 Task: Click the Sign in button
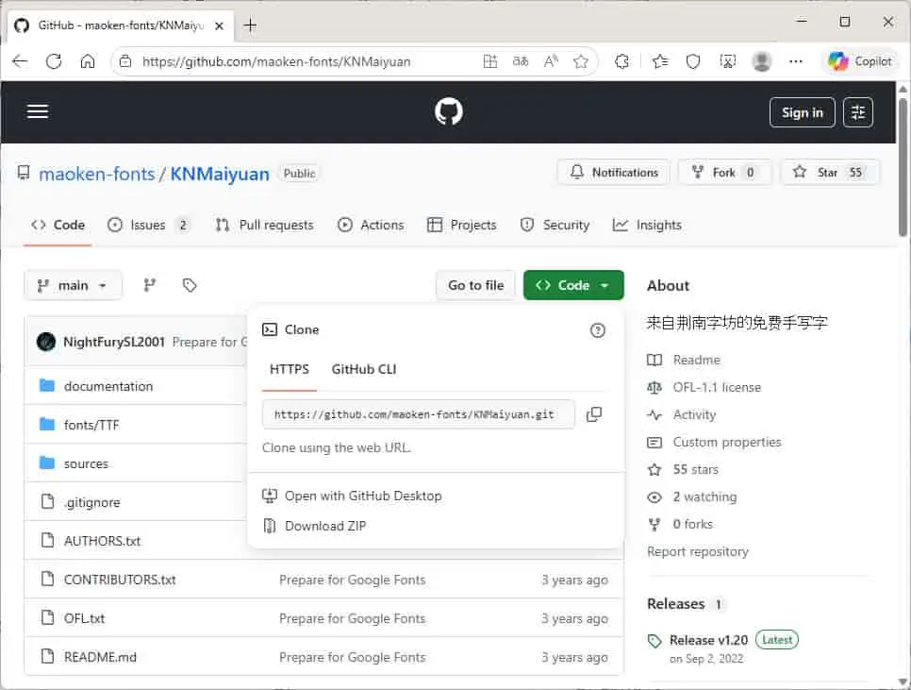tap(803, 112)
